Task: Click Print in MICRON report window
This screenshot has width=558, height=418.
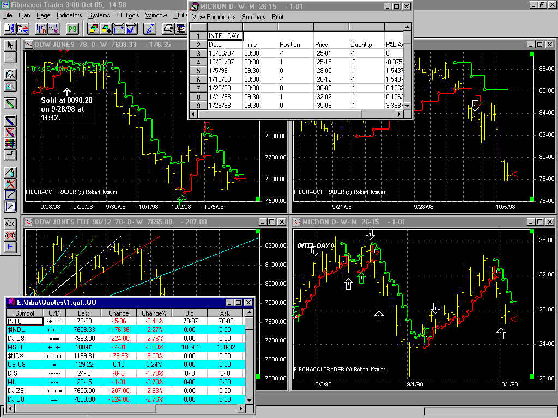Action: click(x=277, y=17)
